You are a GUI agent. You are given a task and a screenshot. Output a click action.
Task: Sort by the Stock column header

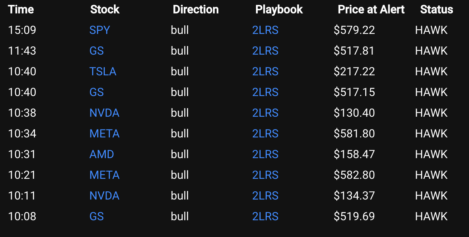pyautogui.click(x=105, y=9)
